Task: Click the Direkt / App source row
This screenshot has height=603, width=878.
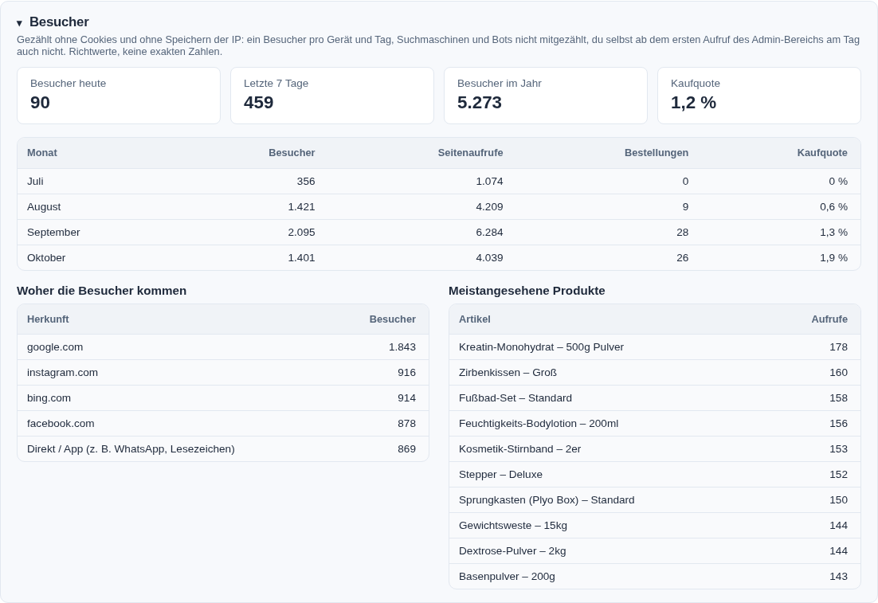Action: click(223, 449)
